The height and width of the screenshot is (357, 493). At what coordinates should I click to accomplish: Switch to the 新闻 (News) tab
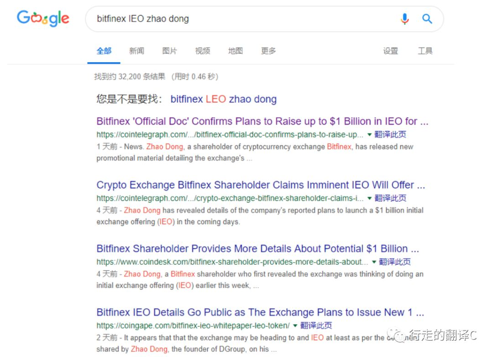click(136, 51)
